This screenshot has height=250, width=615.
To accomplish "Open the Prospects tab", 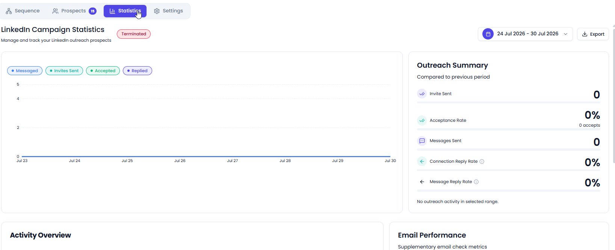I will [x=74, y=11].
